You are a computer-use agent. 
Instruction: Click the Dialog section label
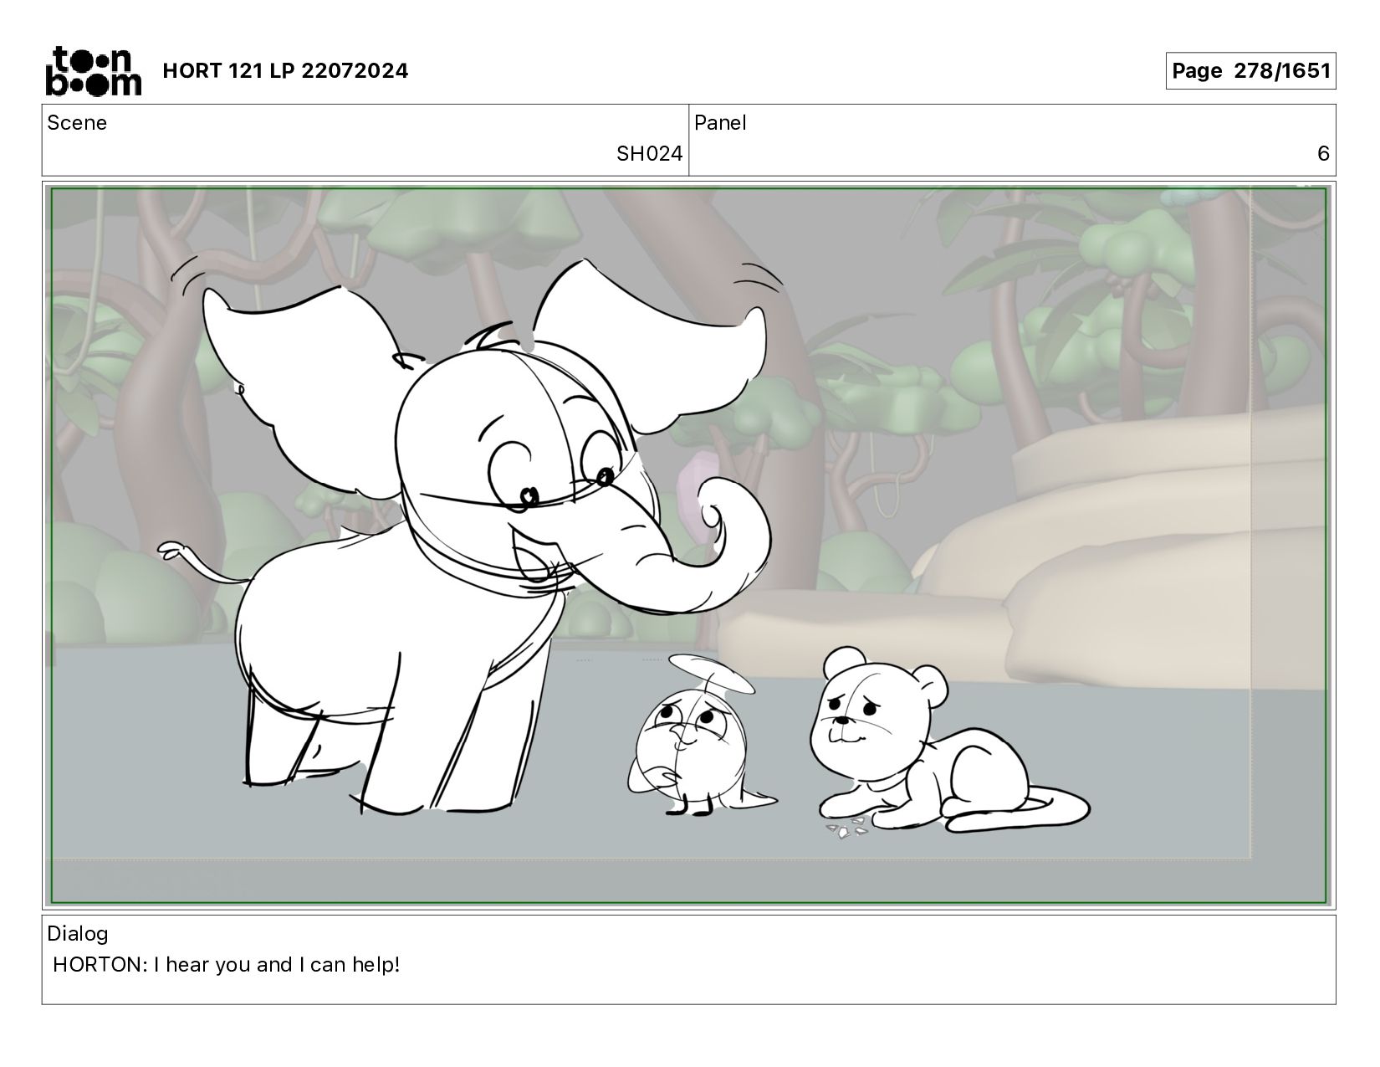pyautogui.click(x=78, y=934)
